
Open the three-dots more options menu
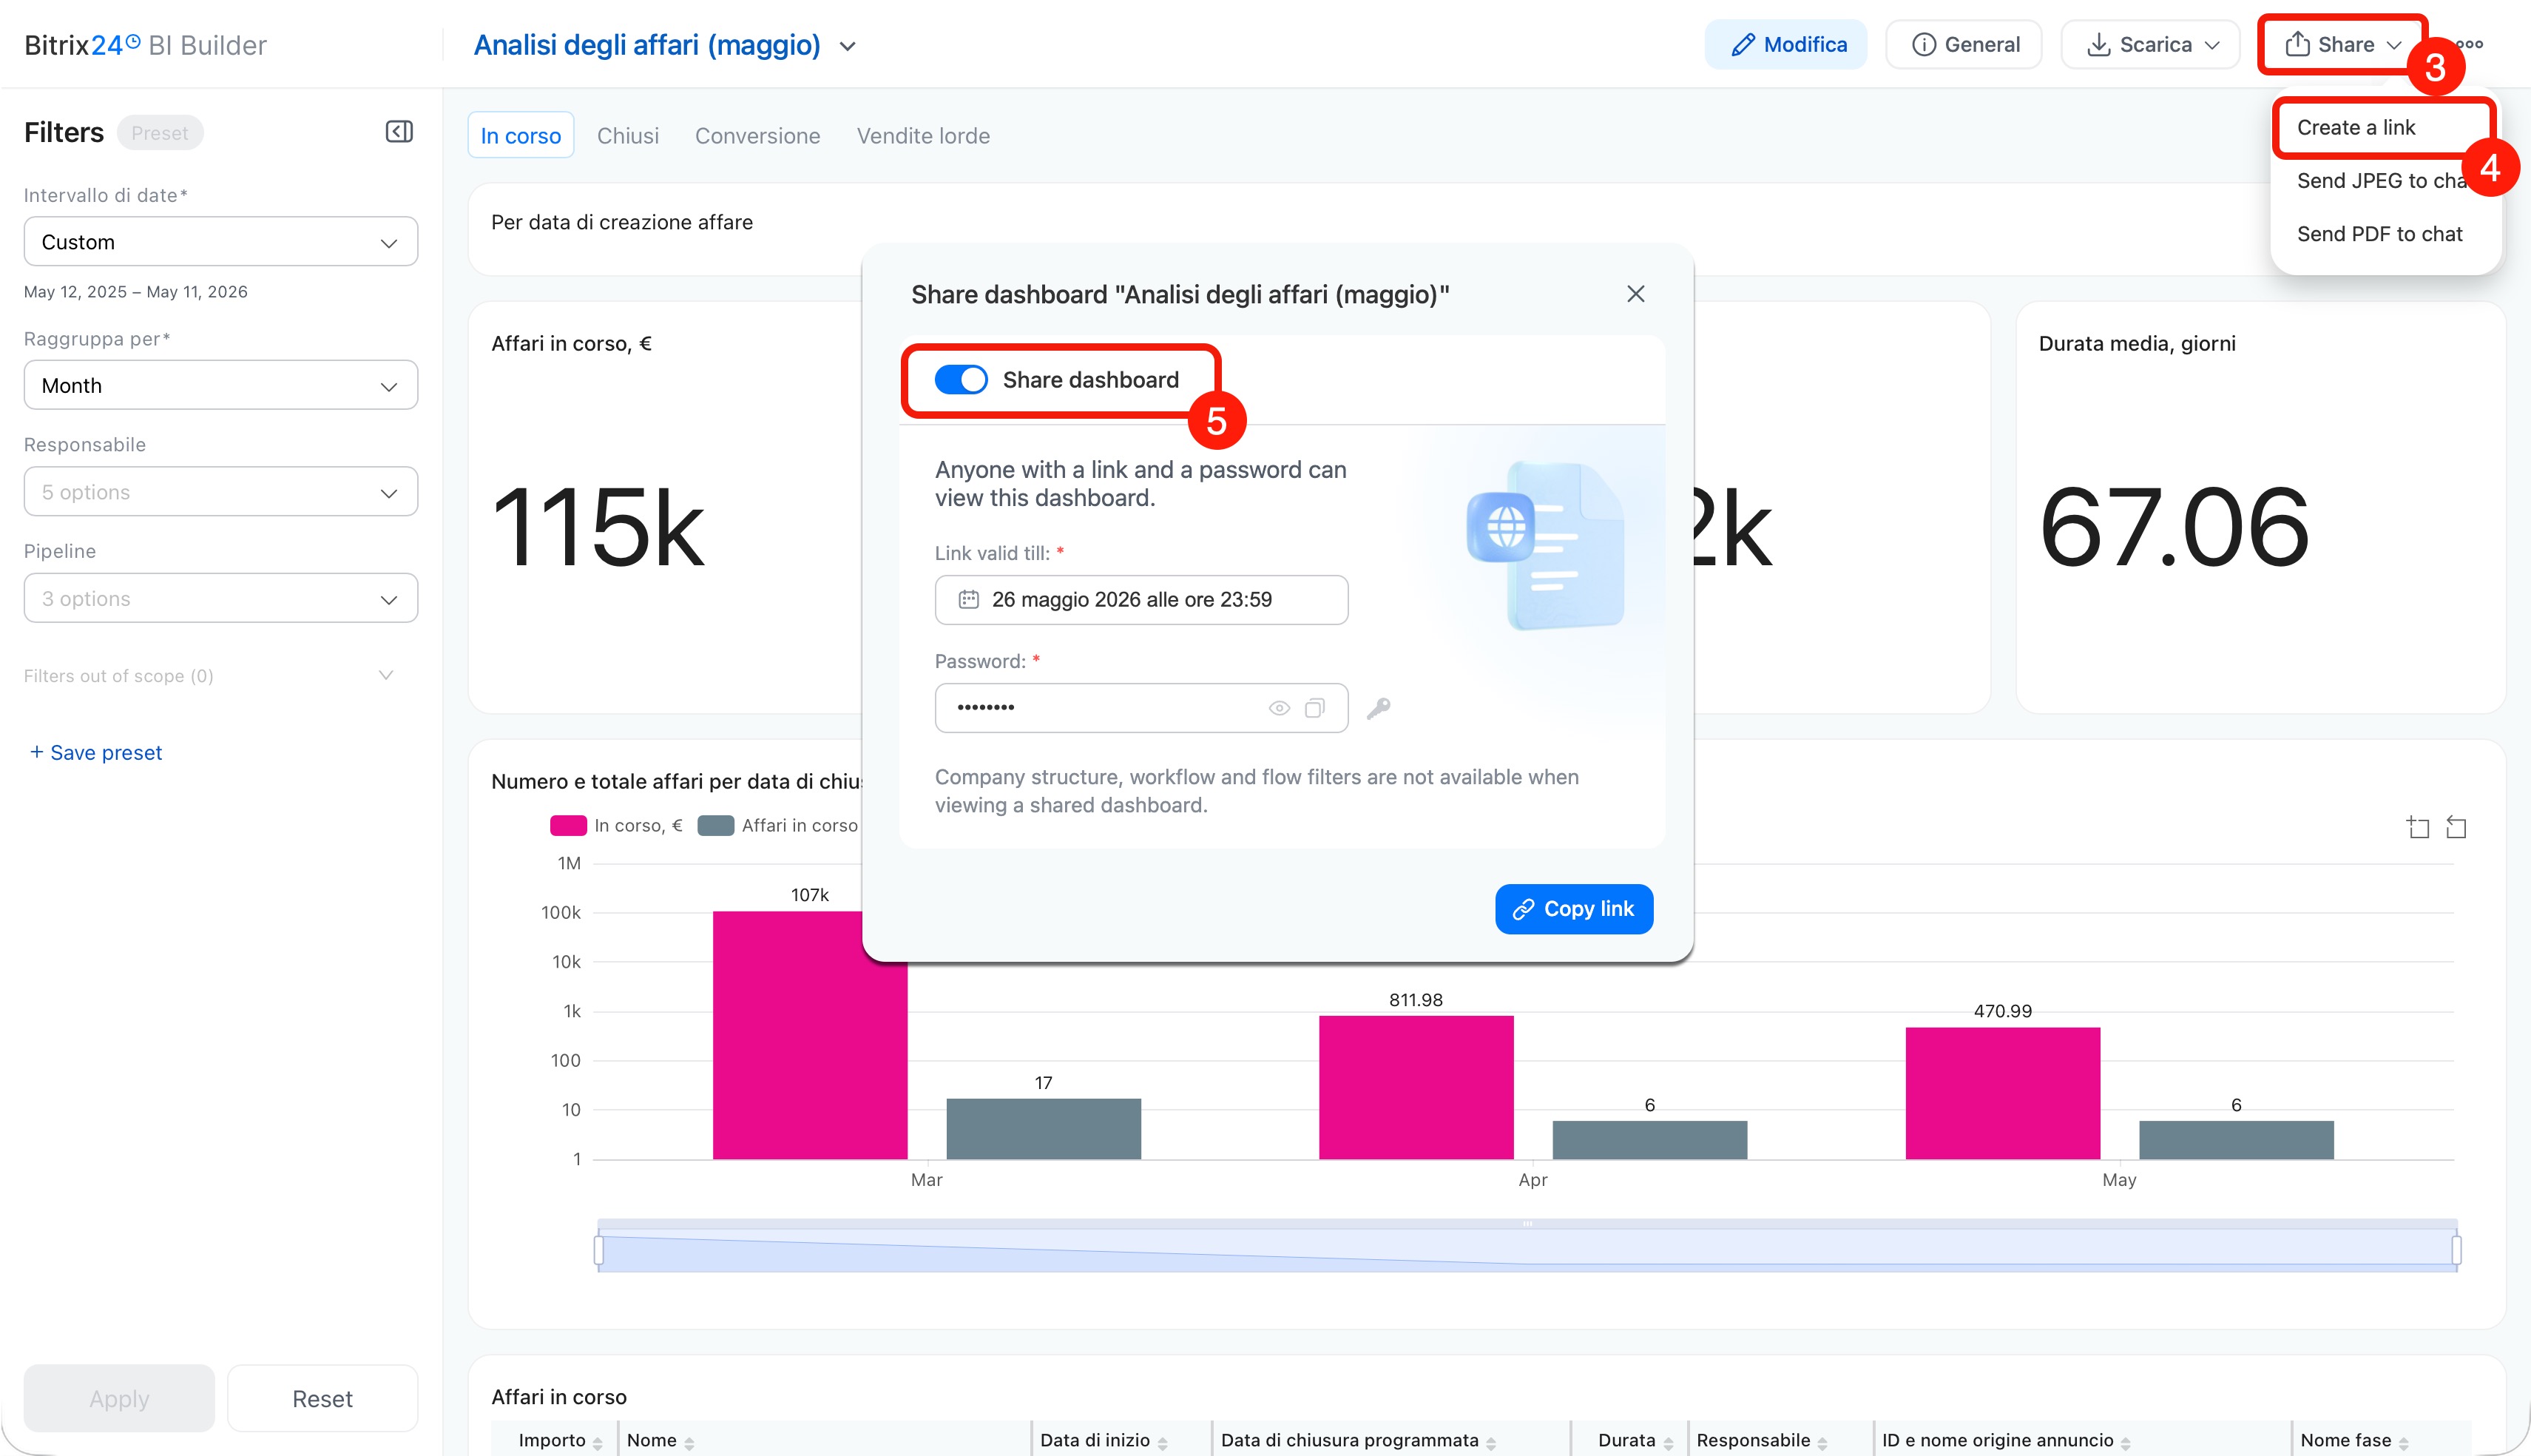(2469, 44)
